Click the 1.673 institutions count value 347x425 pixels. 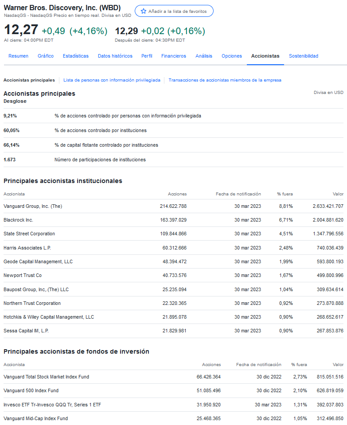[x=9, y=160]
